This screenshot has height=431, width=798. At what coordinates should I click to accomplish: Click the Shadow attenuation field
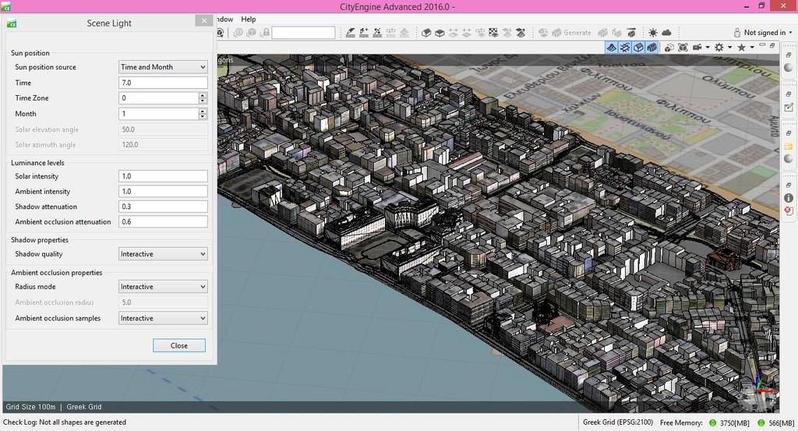tap(163, 207)
